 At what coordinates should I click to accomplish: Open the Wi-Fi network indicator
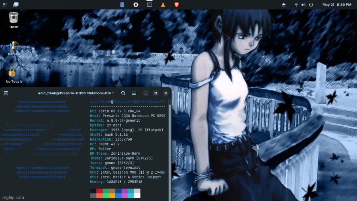(296, 5)
